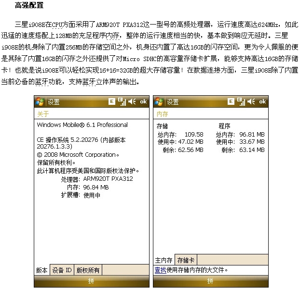Select the 版本 tab
The height and width of the screenshot is (289, 300).
click(x=42, y=270)
